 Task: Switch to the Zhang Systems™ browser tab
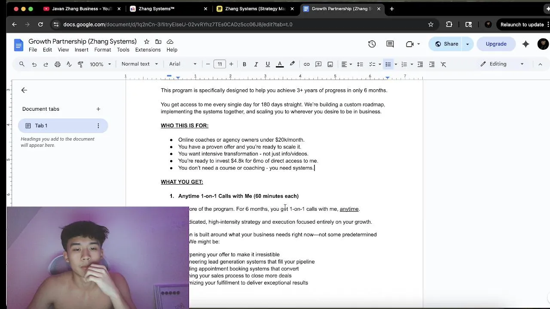(168, 9)
